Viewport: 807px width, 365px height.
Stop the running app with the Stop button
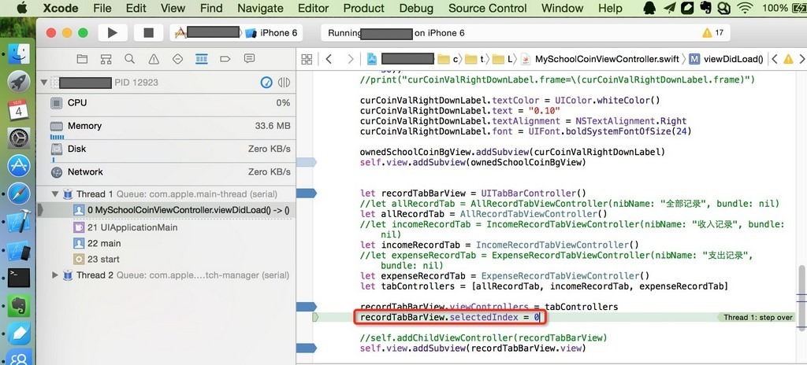point(149,33)
